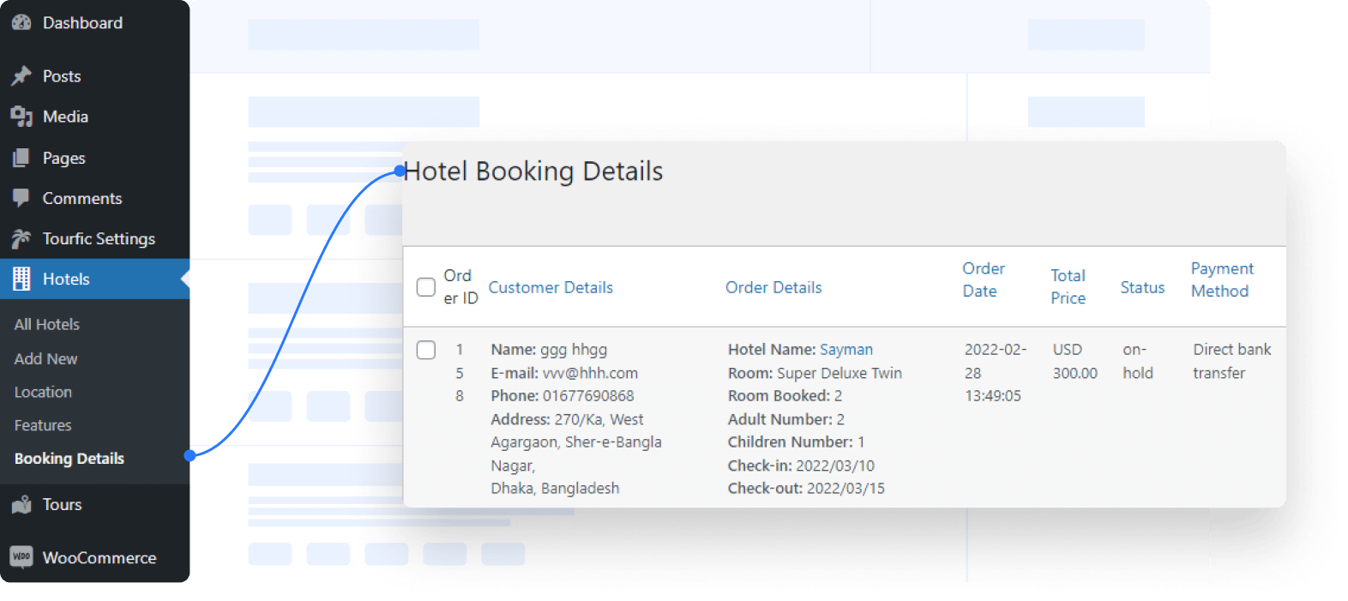Click the name ggg hhgg
1348x601 pixels.
pyautogui.click(x=574, y=350)
